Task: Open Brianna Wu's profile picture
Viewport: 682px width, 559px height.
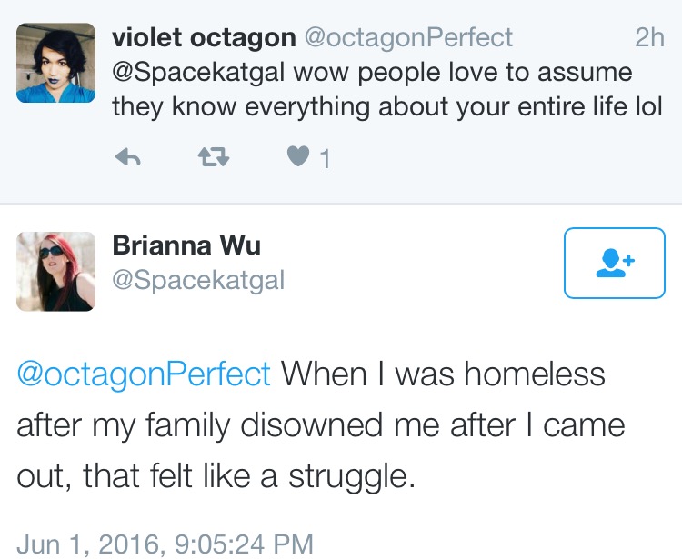Action: click(x=55, y=272)
